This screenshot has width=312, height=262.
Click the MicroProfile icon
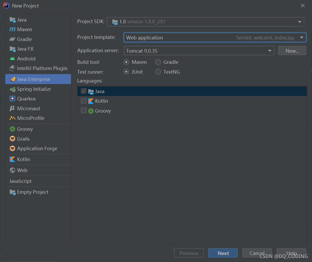tap(12, 118)
